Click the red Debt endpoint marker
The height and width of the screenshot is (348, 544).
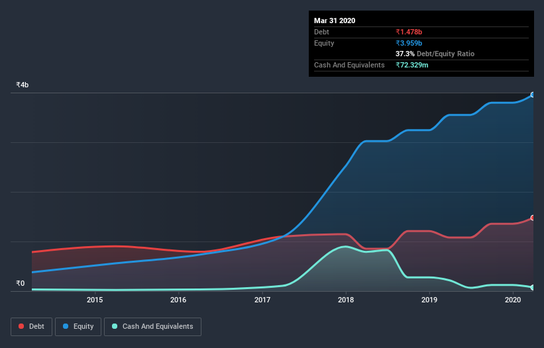pyautogui.click(x=533, y=218)
